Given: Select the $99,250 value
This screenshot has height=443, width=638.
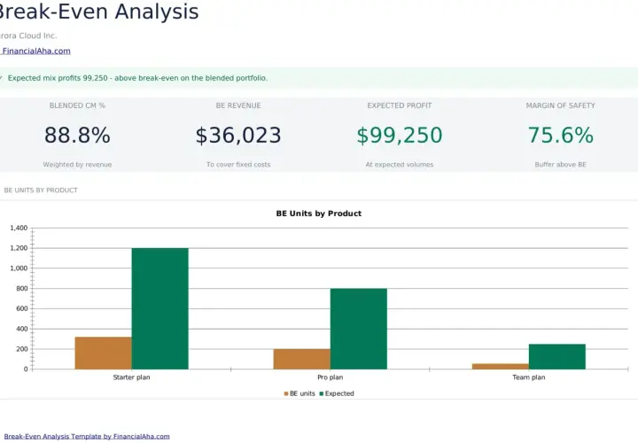Looking at the screenshot, I should coord(400,135).
